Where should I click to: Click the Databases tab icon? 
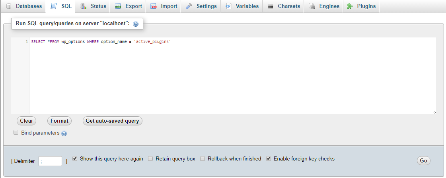click(9, 6)
